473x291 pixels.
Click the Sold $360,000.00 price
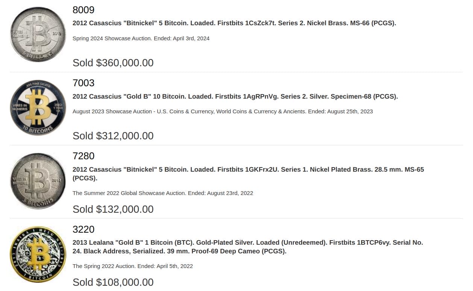point(113,62)
